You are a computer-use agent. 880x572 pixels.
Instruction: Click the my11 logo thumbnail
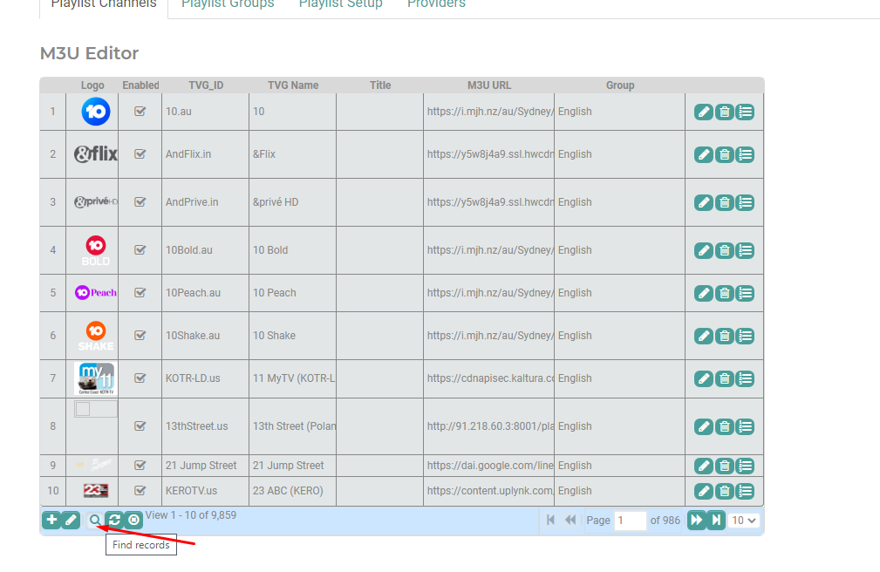pyautogui.click(x=95, y=378)
